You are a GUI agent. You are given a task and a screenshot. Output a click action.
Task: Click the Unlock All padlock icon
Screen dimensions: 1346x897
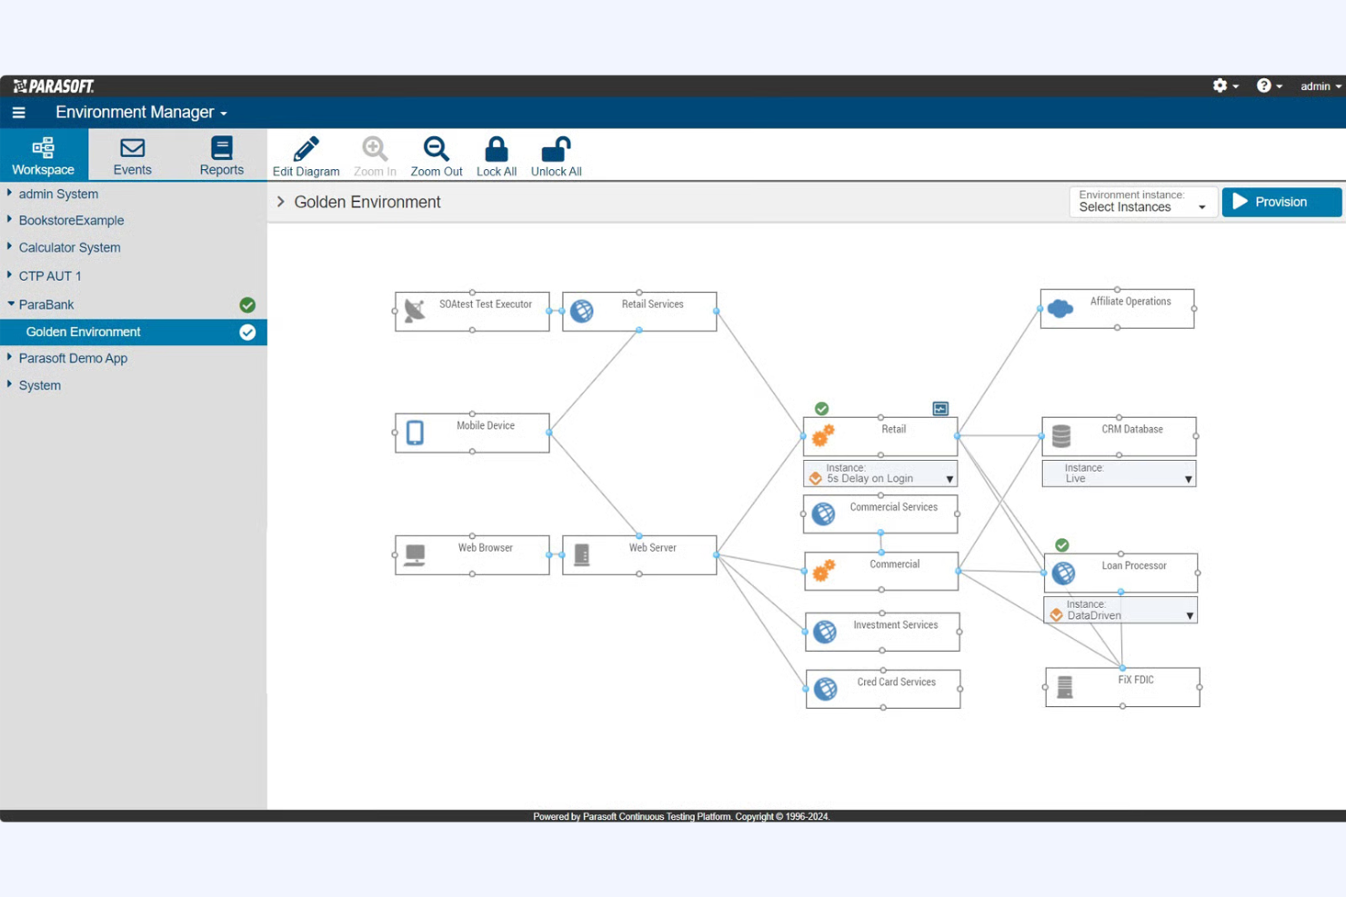[x=556, y=149]
